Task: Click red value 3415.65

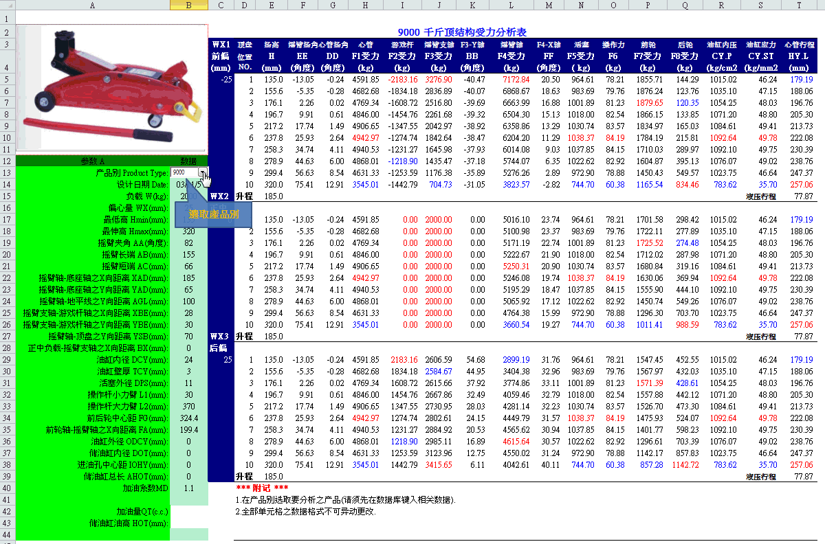Action: (439, 464)
